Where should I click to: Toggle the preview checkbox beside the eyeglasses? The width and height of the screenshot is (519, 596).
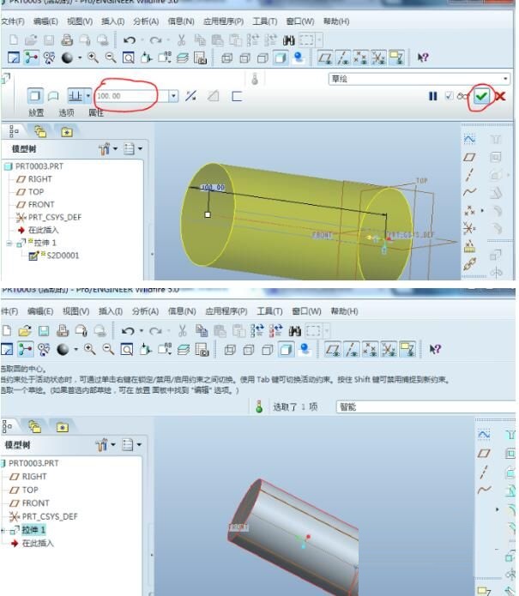(449, 96)
